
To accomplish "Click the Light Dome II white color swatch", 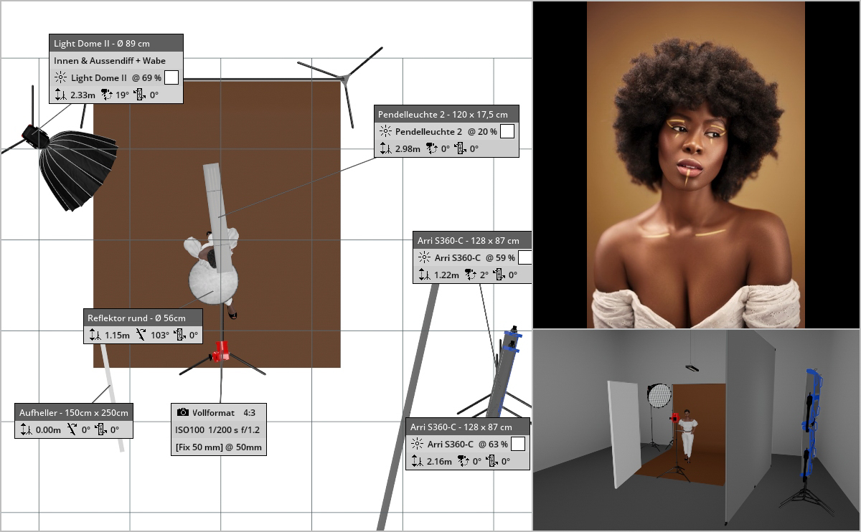I will pyautogui.click(x=171, y=77).
